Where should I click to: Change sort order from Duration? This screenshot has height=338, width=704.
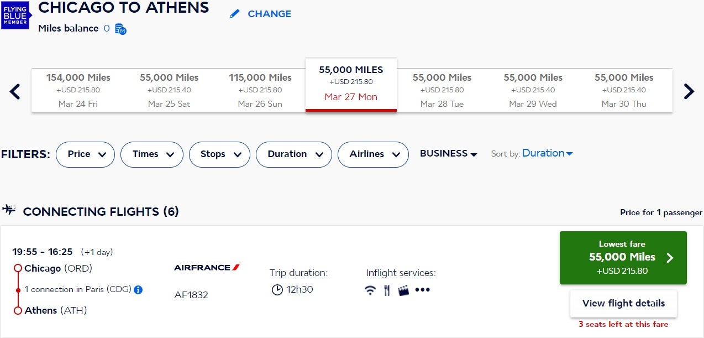pos(547,153)
